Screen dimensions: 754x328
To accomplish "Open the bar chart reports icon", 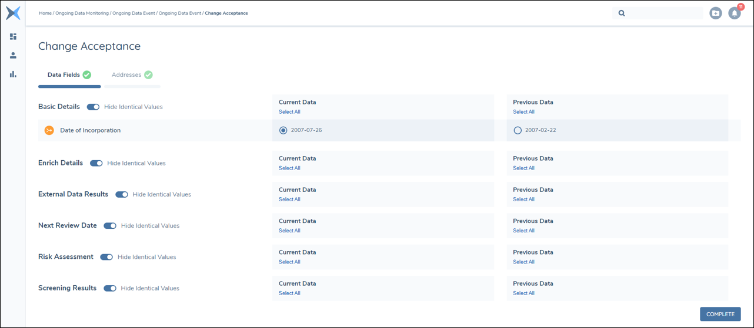I will point(13,74).
